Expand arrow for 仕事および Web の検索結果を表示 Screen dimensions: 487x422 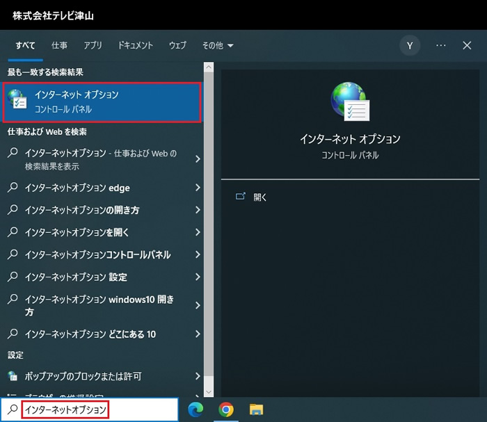point(198,159)
